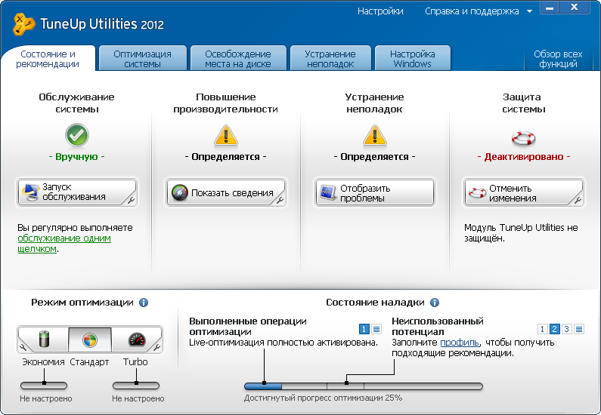Switch to Состояние и рекомендации tab
601x415 pixels.
click(48, 59)
